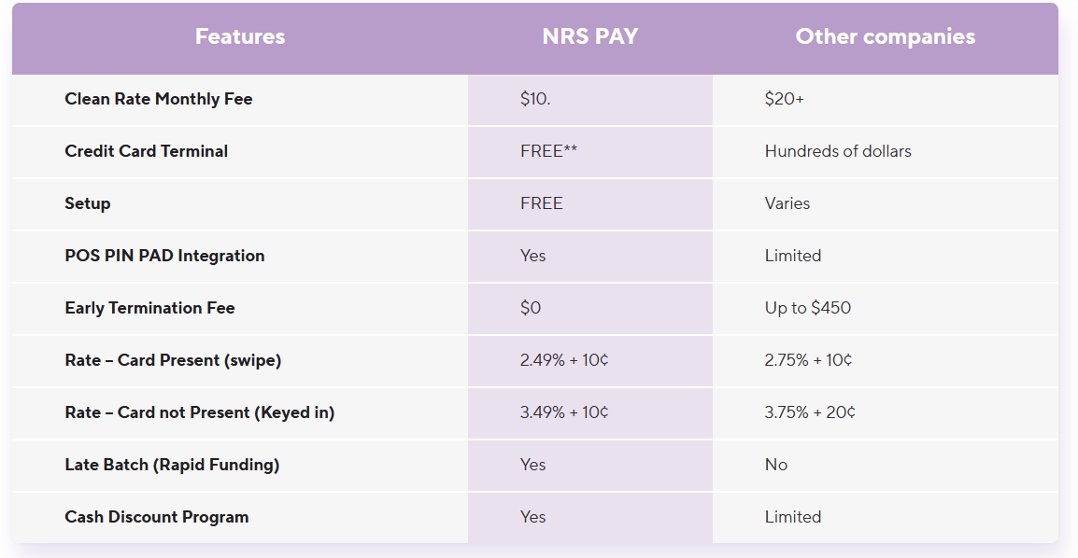Viewport: 1078px width, 558px height.
Task: Click the Features column header
Action: click(240, 36)
